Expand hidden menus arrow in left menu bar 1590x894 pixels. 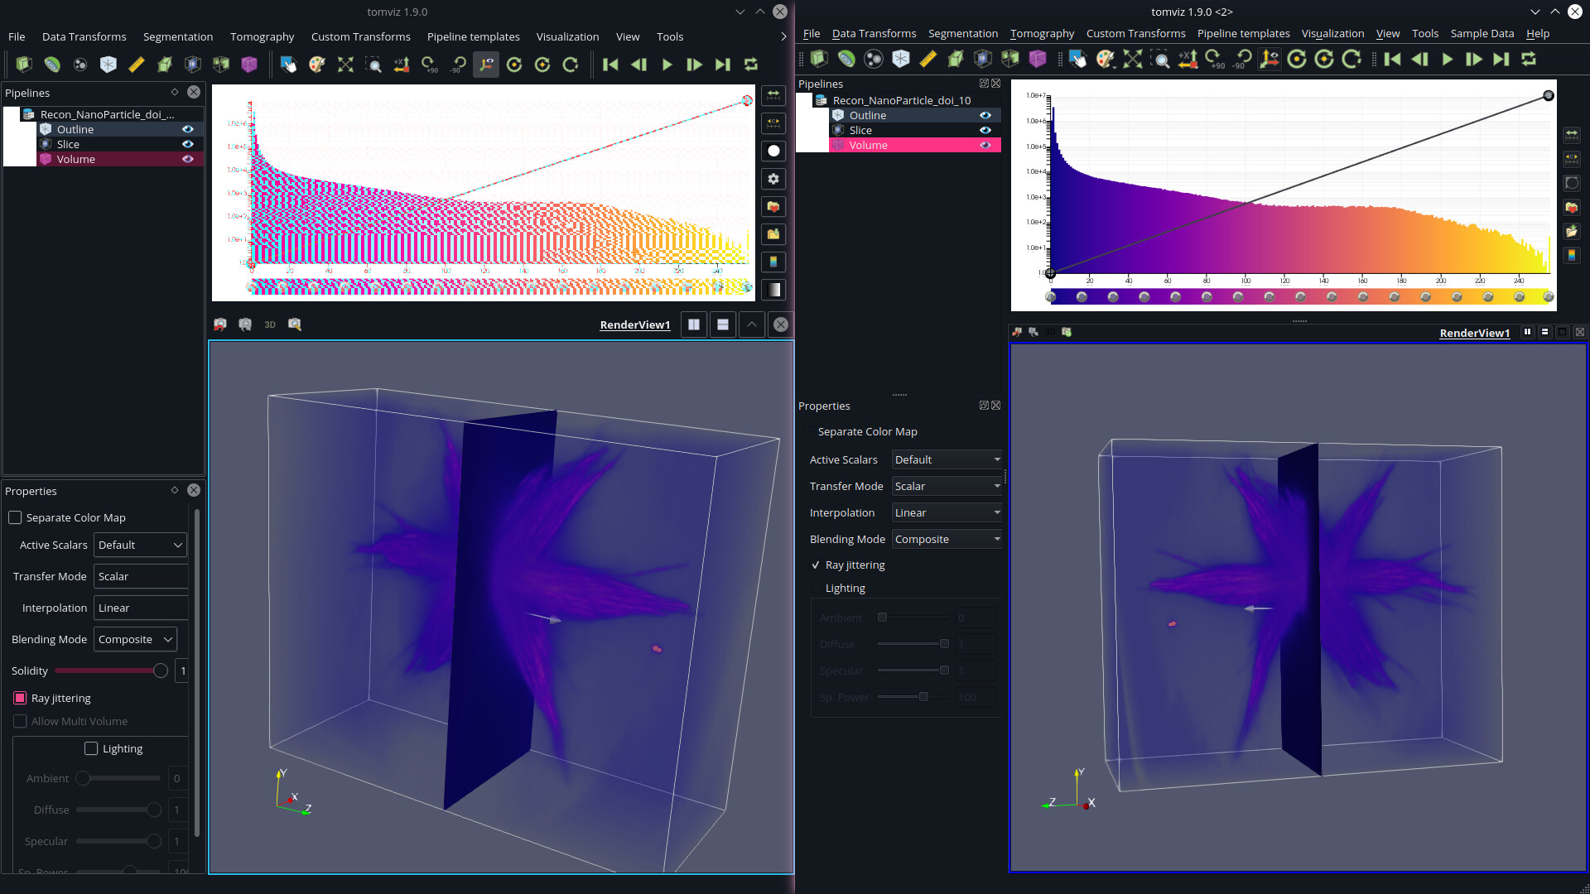pyautogui.click(x=783, y=36)
